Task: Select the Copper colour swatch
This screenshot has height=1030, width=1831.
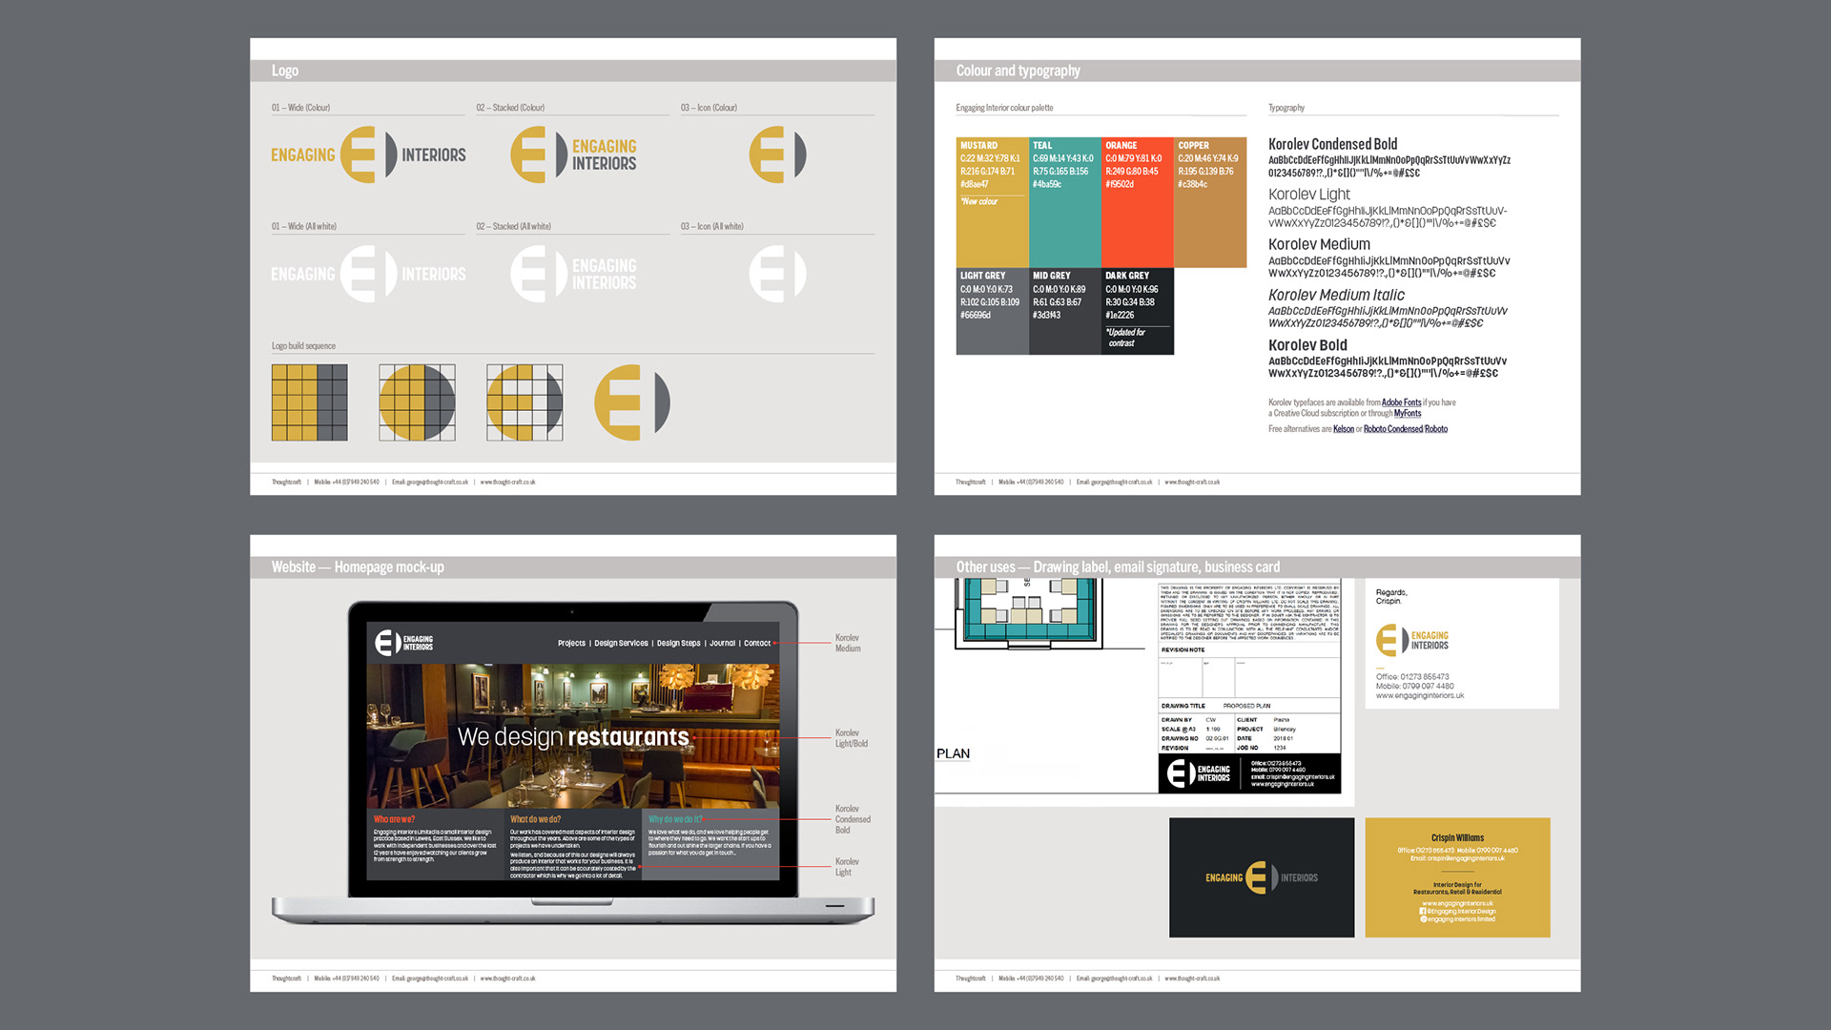Action: pos(1210,202)
